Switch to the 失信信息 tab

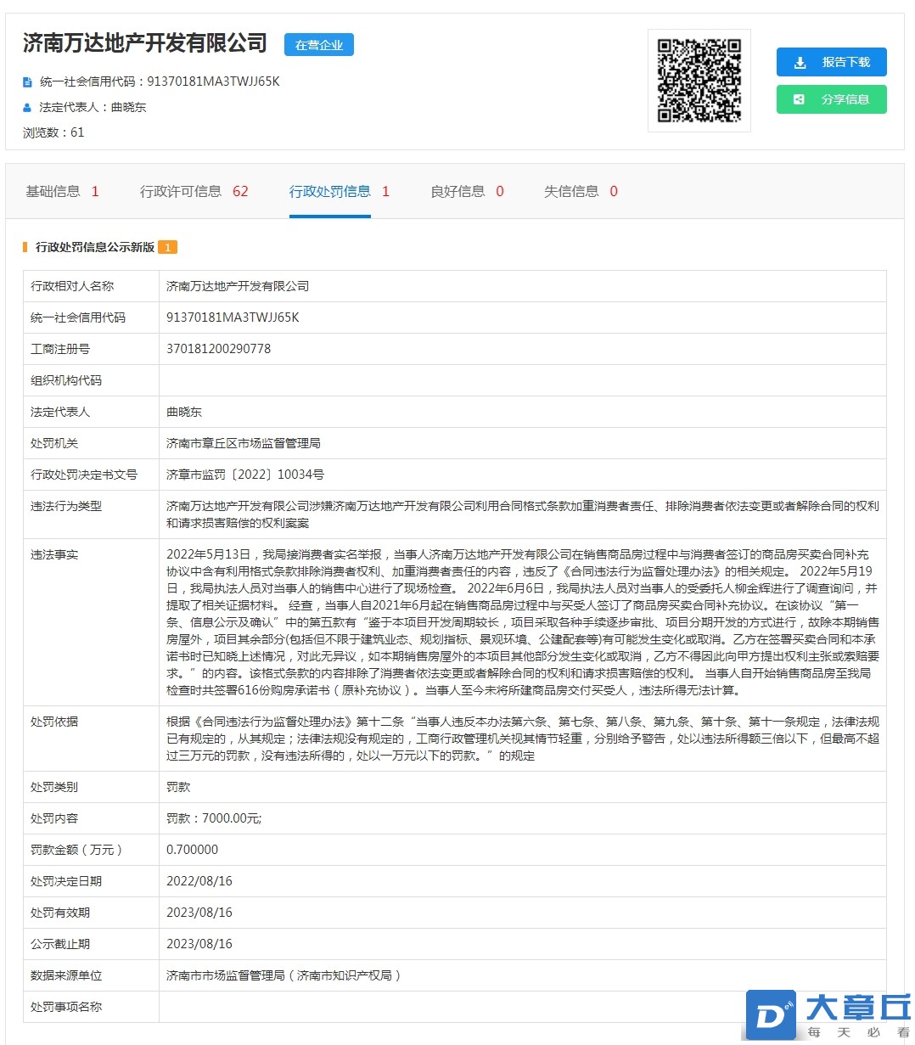point(581,191)
